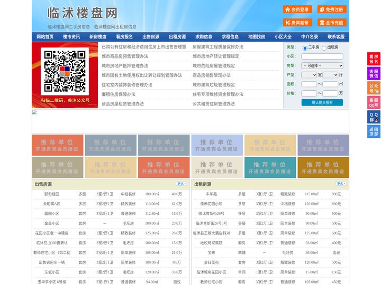Click the 公众号 side icon
Image resolution: width=381 pixels, height=285 pixels.
(374, 88)
